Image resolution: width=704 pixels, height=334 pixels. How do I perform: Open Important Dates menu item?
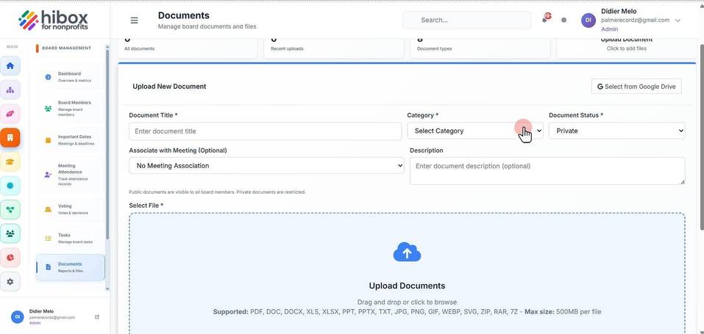point(71,140)
